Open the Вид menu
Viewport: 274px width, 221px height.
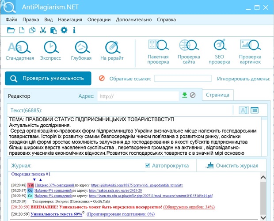tap(49, 19)
